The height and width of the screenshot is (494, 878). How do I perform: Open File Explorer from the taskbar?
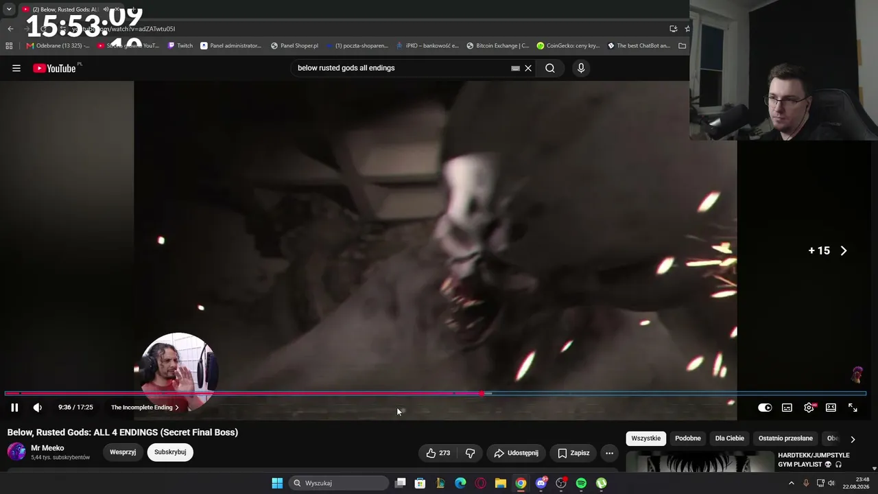tap(501, 483)
